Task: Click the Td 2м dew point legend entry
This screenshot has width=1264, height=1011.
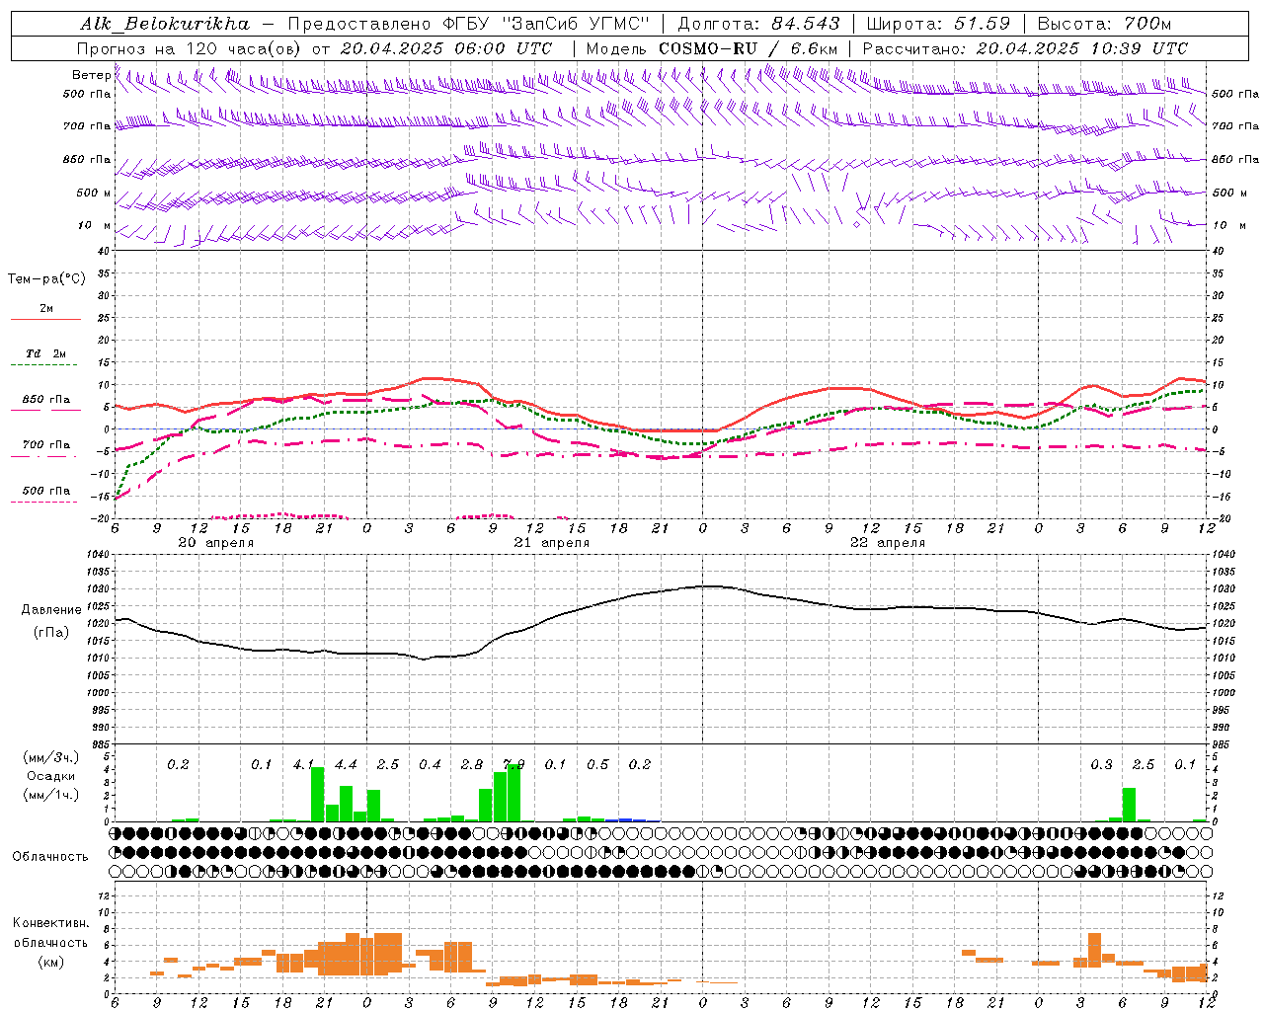Action: pos(46,353)
